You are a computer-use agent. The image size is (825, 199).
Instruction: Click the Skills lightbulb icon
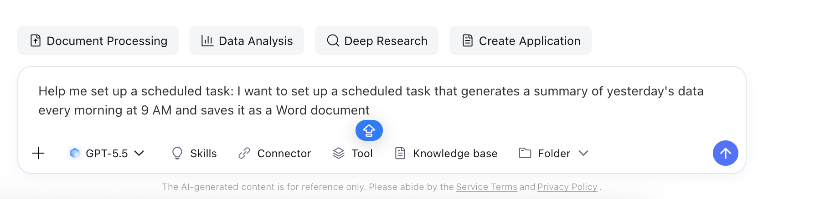[177, 154]
